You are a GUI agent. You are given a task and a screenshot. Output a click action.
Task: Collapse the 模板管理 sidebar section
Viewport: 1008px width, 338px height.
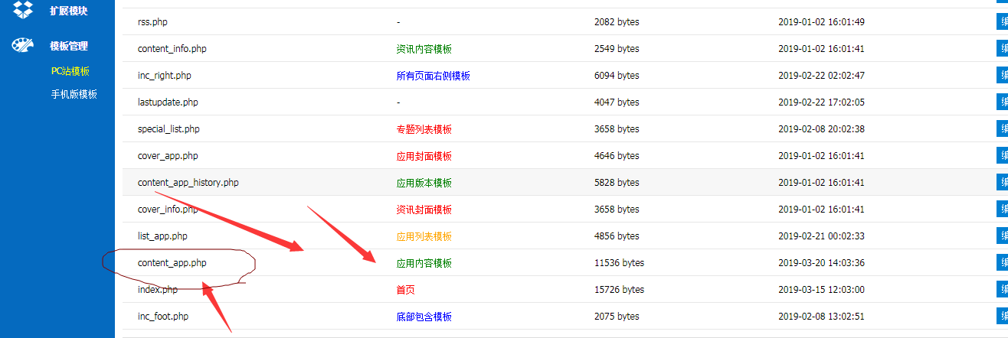coord(69,46)
